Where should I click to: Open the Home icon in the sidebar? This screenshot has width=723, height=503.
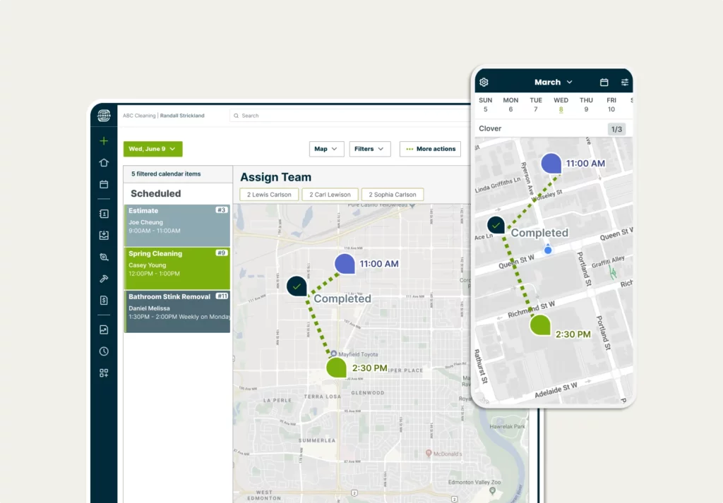[x=104, y=162]
